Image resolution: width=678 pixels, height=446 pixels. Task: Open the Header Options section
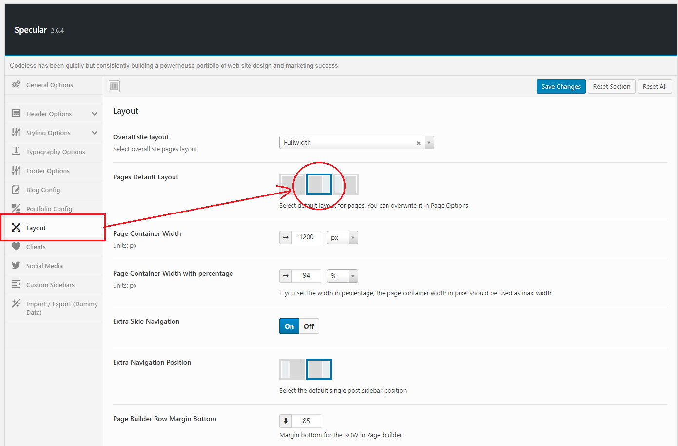(54, 114)
